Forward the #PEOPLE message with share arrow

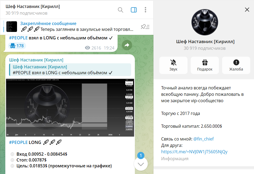127,45
